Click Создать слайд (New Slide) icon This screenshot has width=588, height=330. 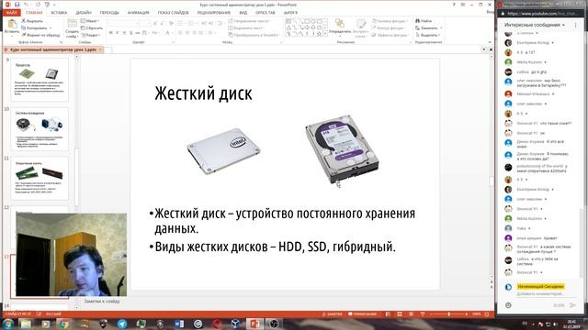[72, 24]
